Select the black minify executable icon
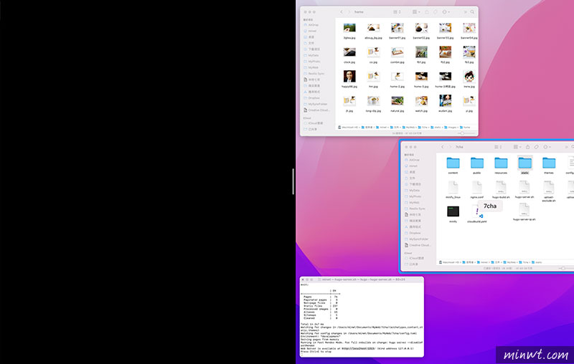Screen dimensions: 574x364 click(x=453, y=211)
